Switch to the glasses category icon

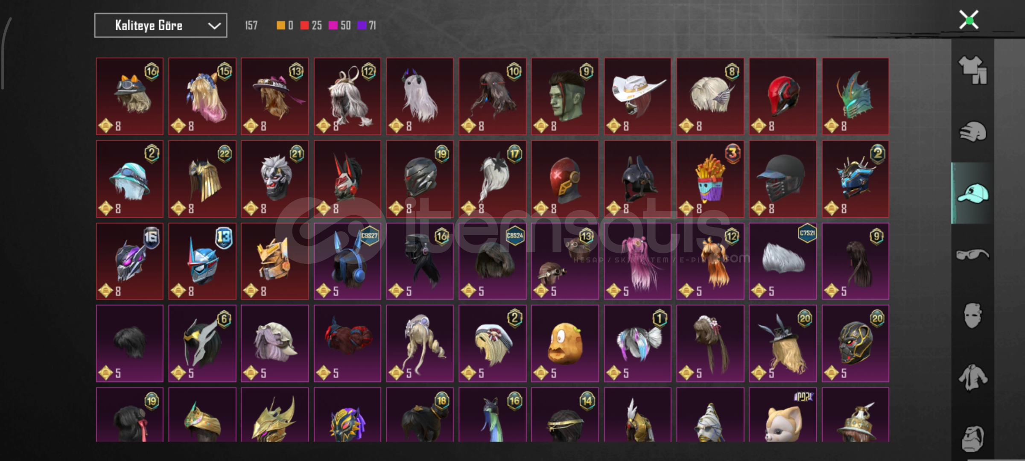973,255
